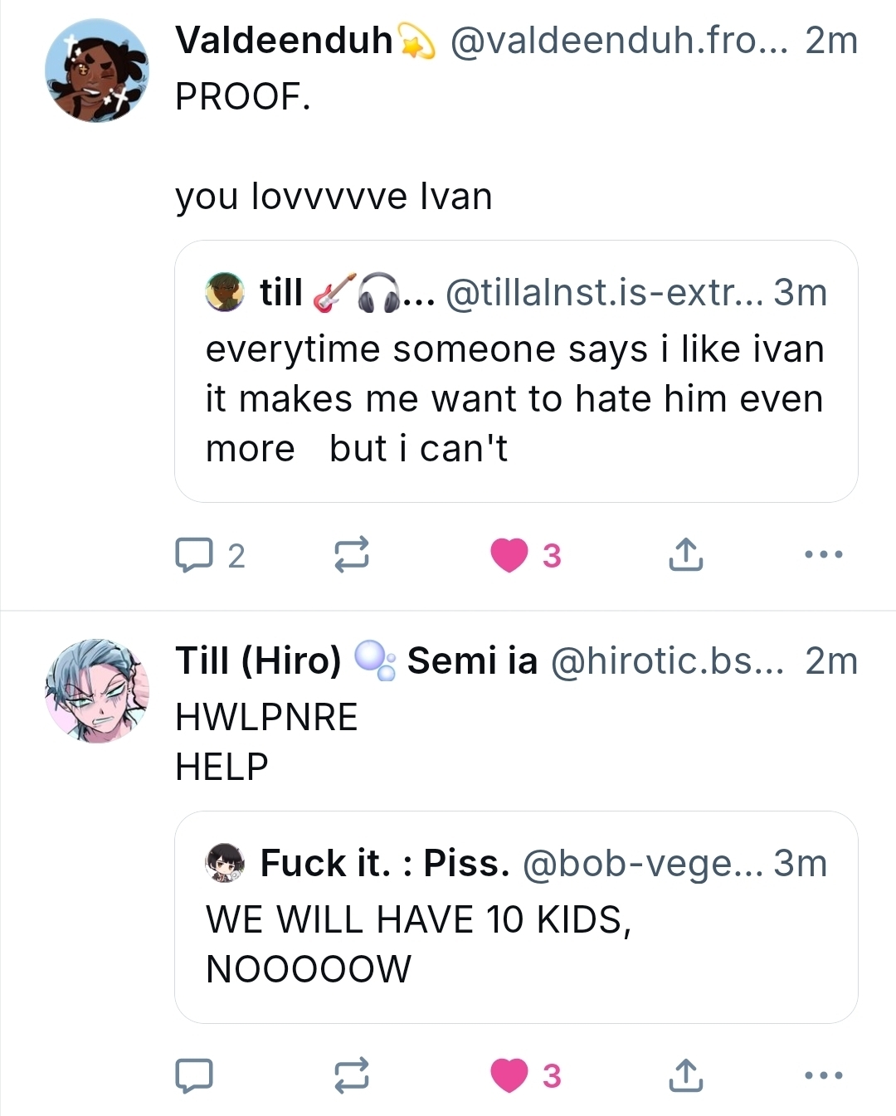Open quoted post about hating ivan
896x1116 pixels.
(x=514, y=398)
